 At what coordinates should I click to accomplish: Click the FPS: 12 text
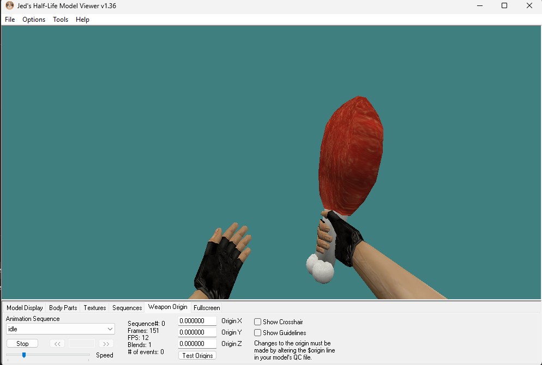point(138,338)
